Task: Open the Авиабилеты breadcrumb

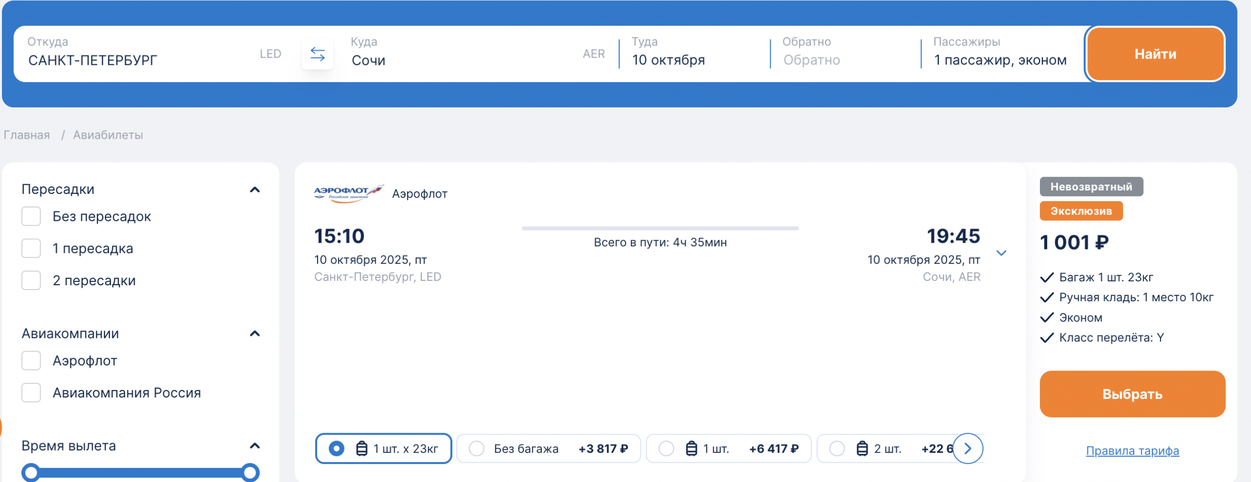Action: click(x=108, y=135)
